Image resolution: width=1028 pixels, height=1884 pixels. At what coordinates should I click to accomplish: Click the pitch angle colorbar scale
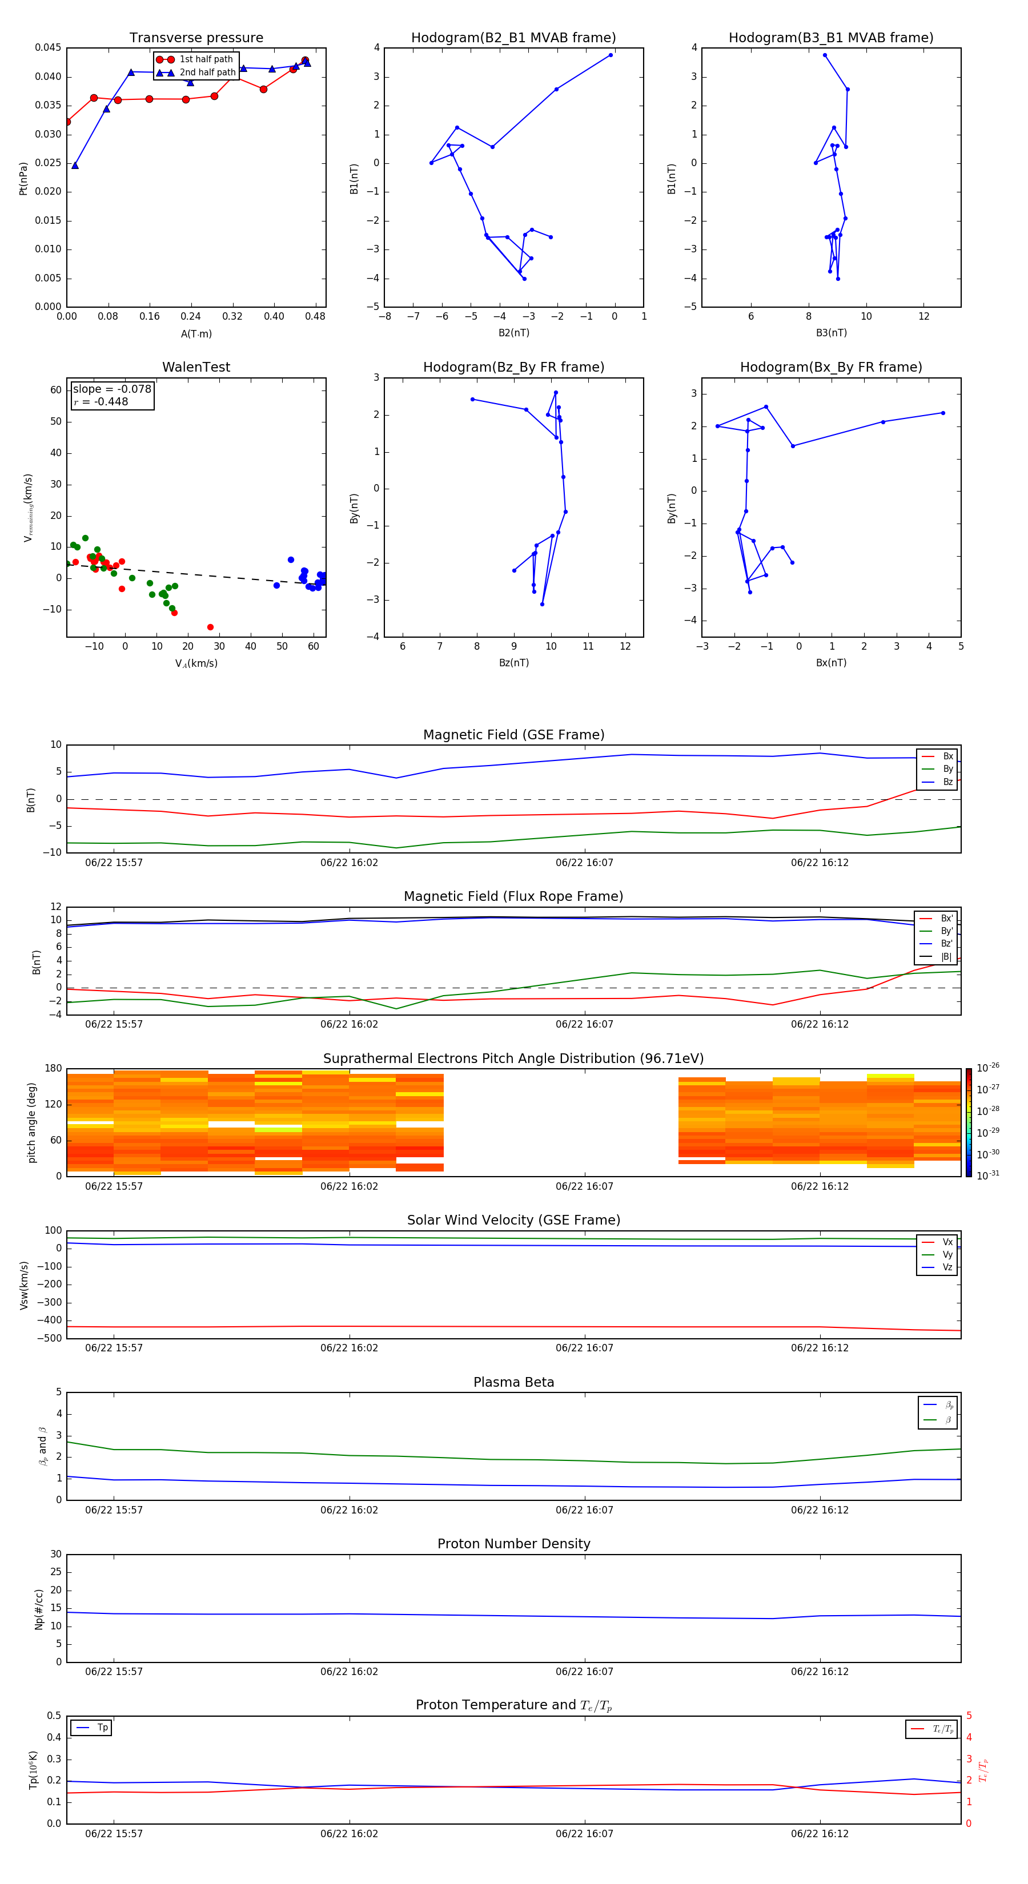969,1122
